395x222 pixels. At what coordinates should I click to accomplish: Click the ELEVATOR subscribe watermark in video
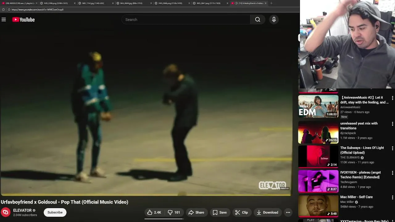pyautogui.click(x=274, y=185)
